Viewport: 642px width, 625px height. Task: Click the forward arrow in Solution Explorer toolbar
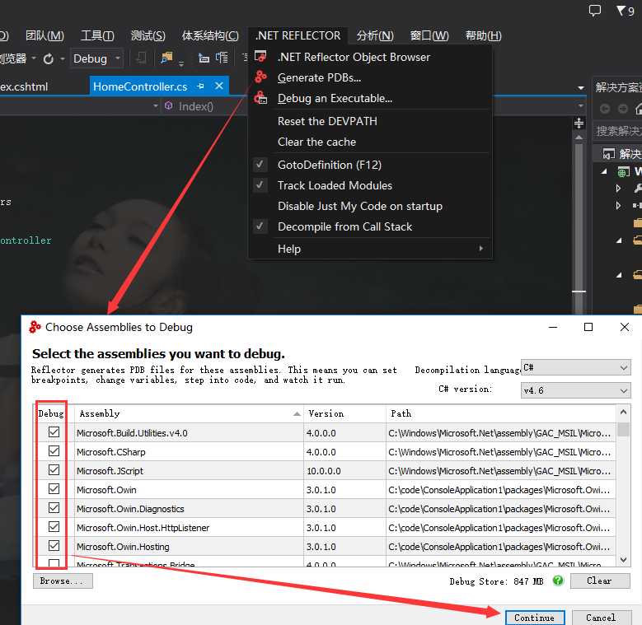[x=623, y=109]
